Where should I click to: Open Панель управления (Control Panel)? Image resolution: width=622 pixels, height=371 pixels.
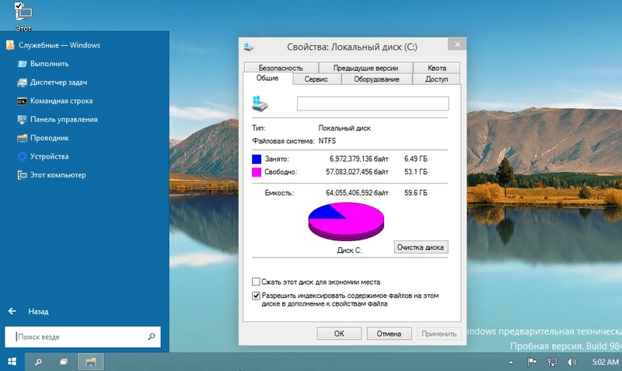click(x=64, y=120)
